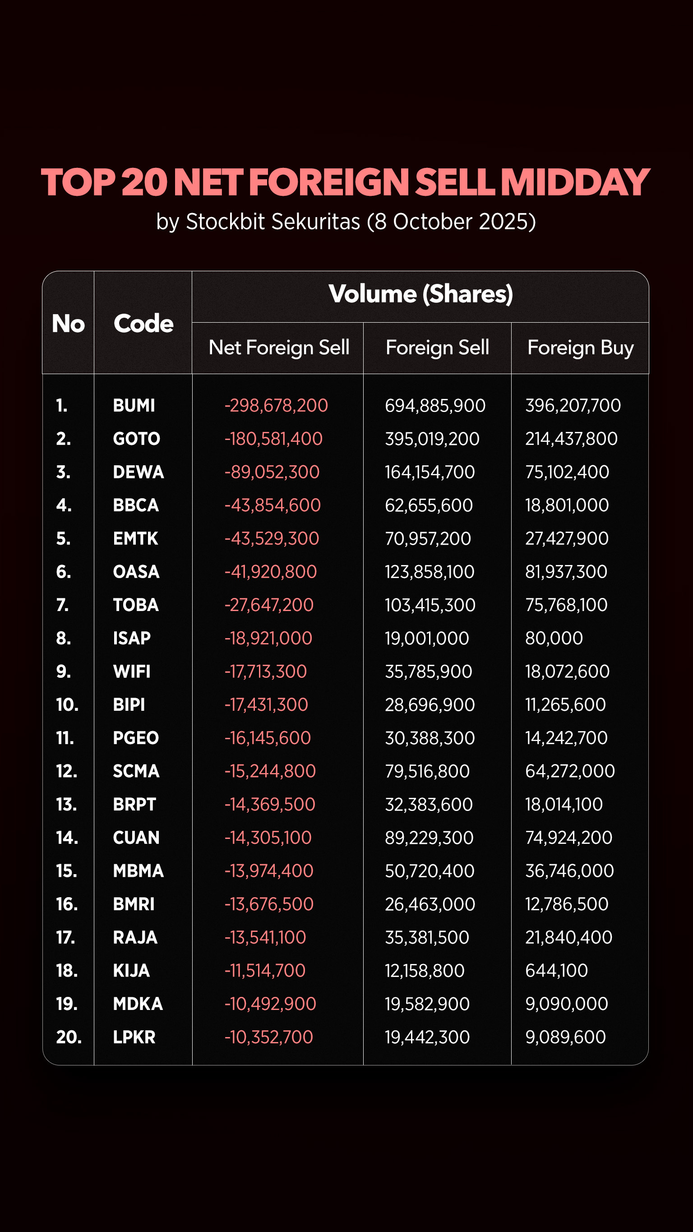Select the GOTO stock code cell
The height and width of the screenshot is (1232, 693).
(136, 439)
